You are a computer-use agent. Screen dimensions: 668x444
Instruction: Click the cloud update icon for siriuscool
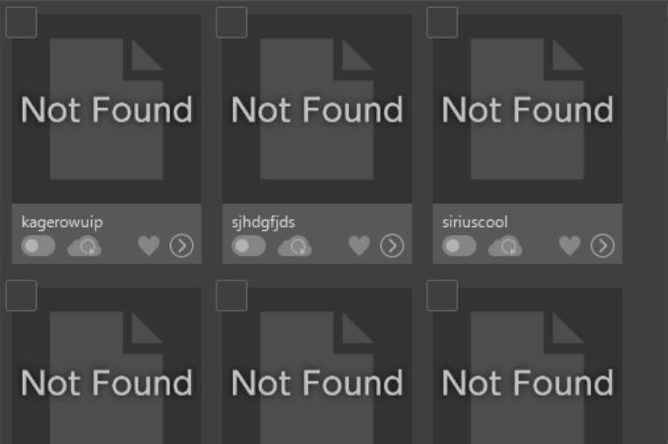point(505,246)
